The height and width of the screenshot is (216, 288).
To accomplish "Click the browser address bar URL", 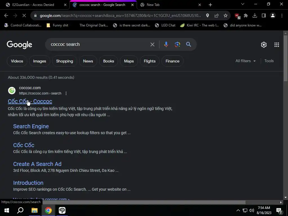I will (x=120, y=16).
